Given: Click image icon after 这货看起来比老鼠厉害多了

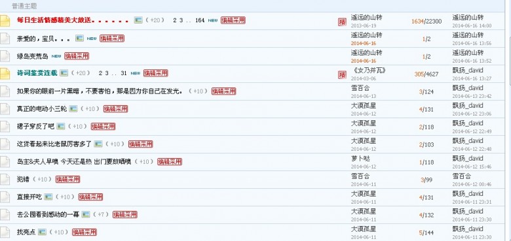Looking at the screenshot, I should (x=98, y=144).
